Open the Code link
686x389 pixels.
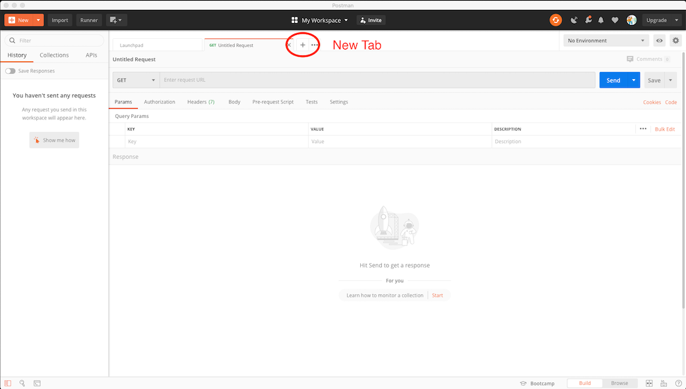671,102
